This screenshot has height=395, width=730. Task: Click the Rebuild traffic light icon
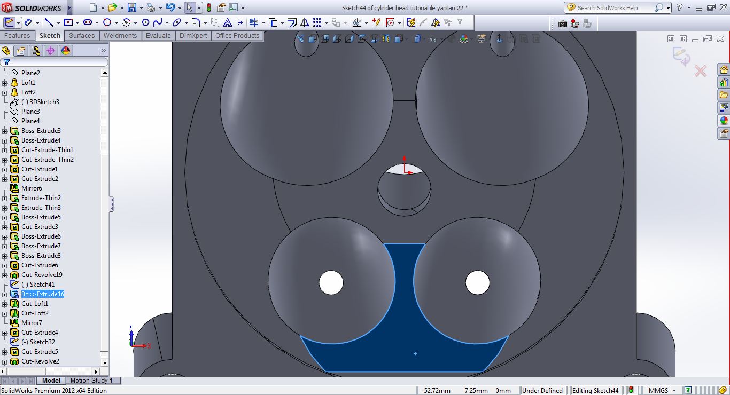(208, 8)
